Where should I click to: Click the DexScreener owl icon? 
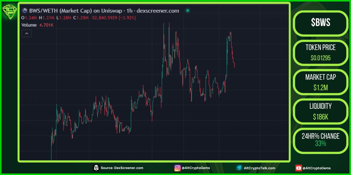[x=96, y=168]
